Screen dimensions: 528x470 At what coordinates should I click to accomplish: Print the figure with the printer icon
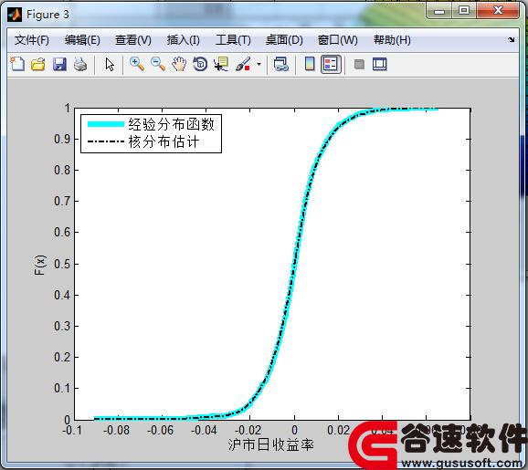(80, 64)
